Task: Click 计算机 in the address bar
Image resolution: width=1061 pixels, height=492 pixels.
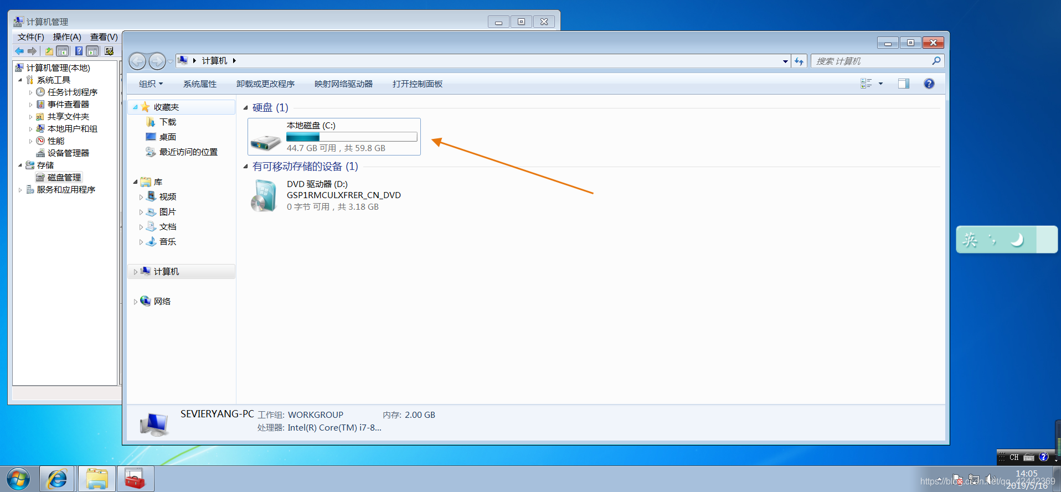Action: point(214,61)
